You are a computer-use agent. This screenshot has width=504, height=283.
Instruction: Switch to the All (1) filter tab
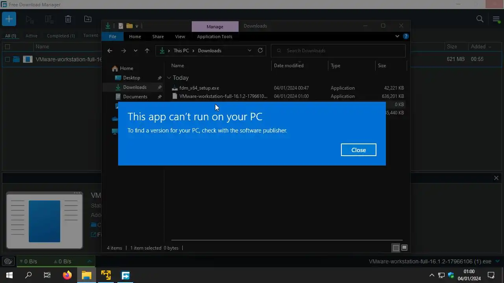(11, 36)
